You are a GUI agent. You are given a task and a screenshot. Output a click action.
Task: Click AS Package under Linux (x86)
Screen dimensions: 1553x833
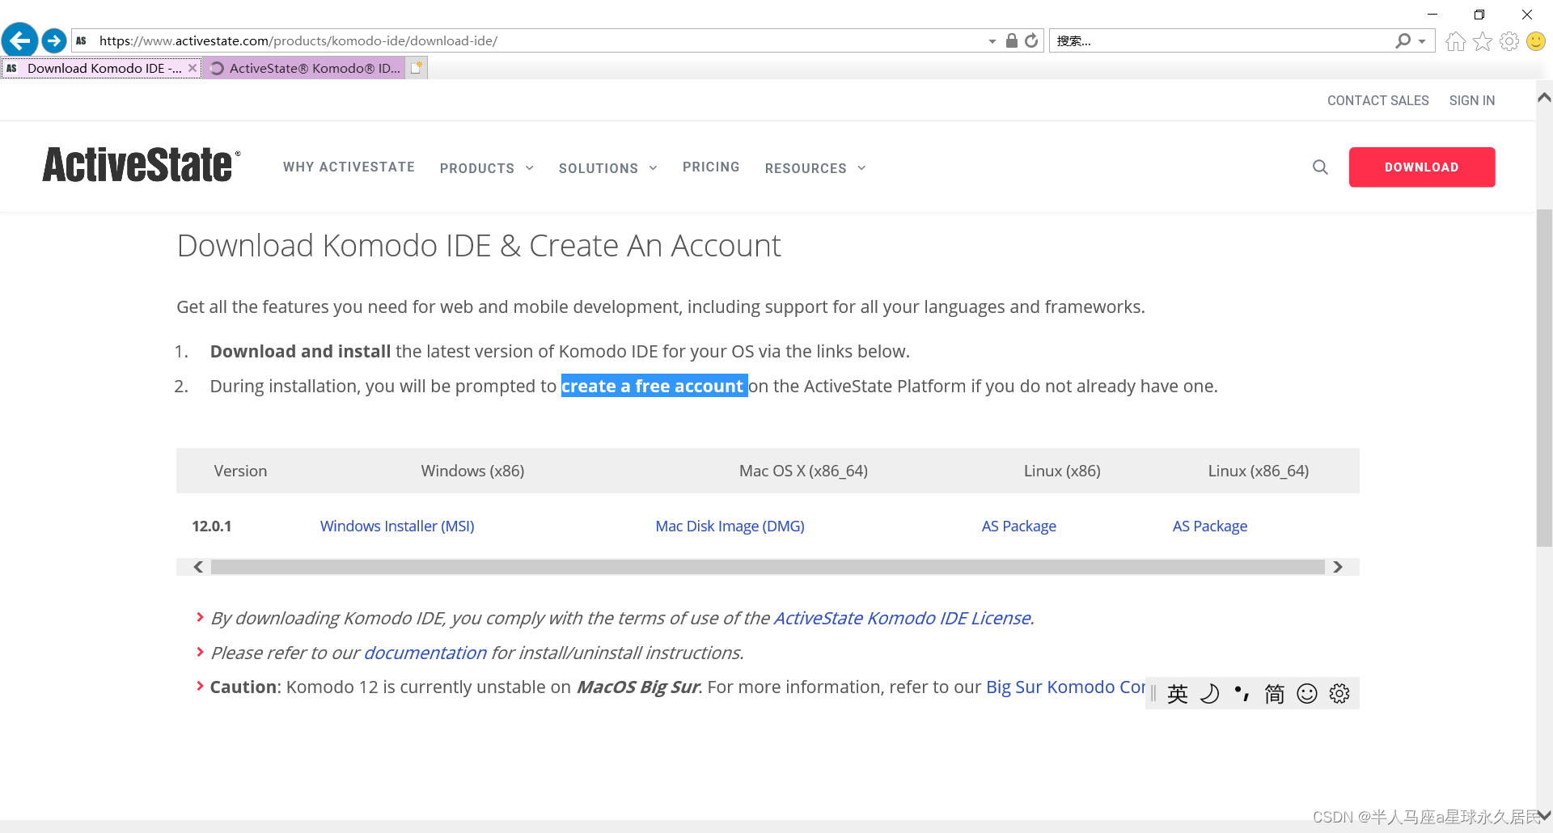[x=1018, y=526]
